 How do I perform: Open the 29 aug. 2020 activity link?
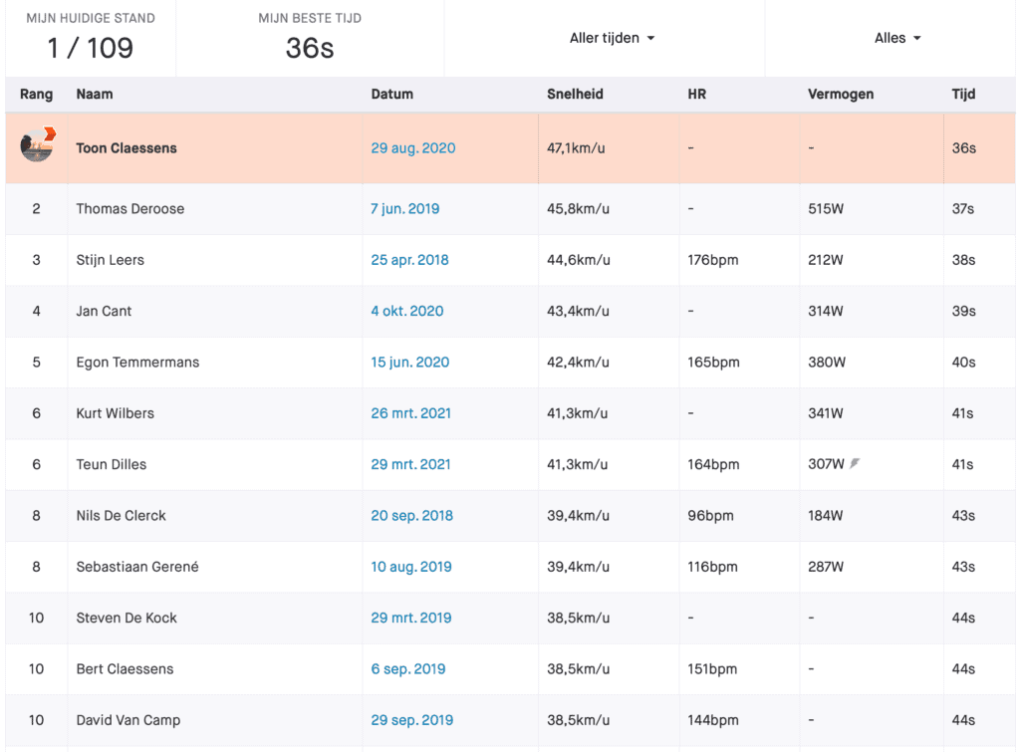tap(413, 147)
